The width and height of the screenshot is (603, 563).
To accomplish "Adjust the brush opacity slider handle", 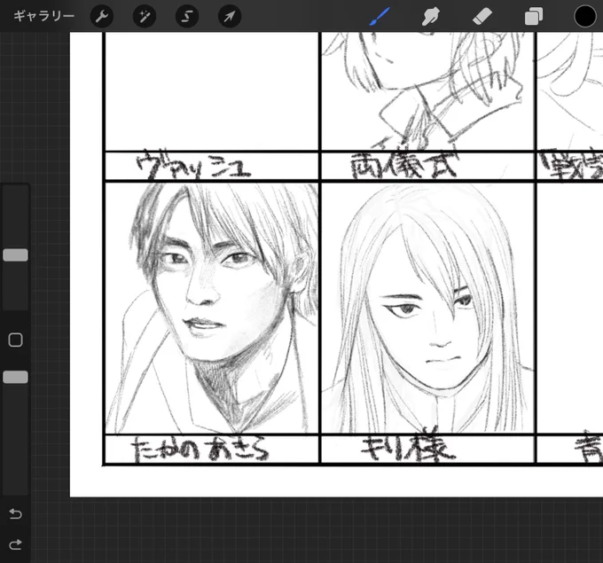I will pos(15,378).
